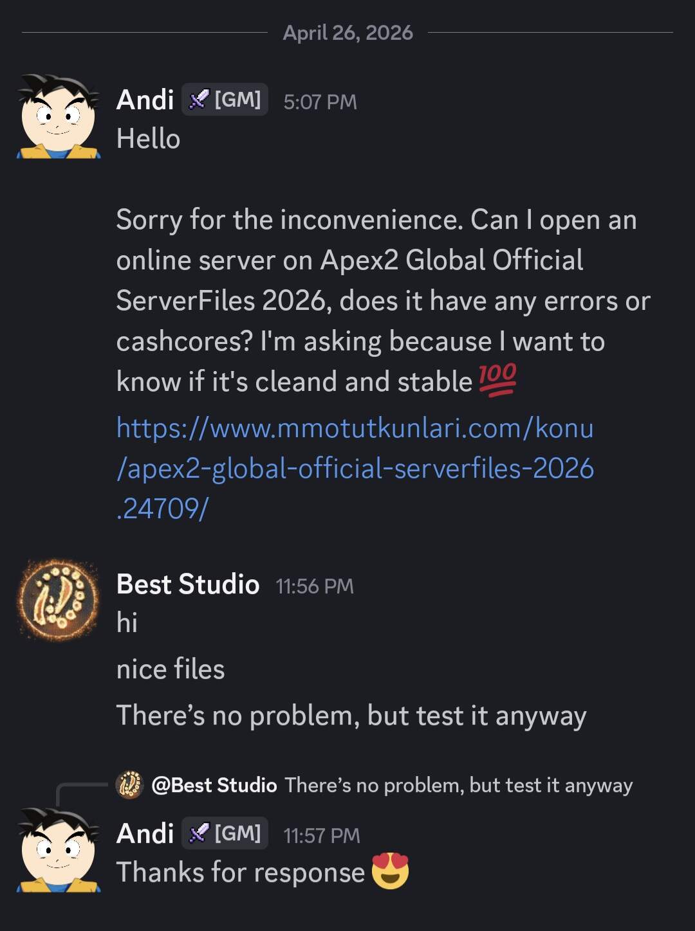Click the Andi username at 11:57 PM
Screen dimensions: 695x931
coord(145,834)
